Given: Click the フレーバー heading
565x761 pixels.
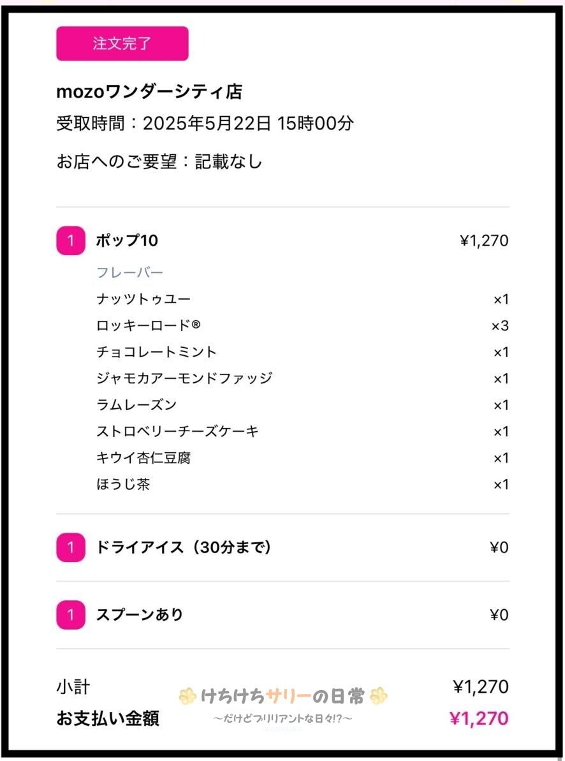Looking at the screenshot, I should point(129,273).
